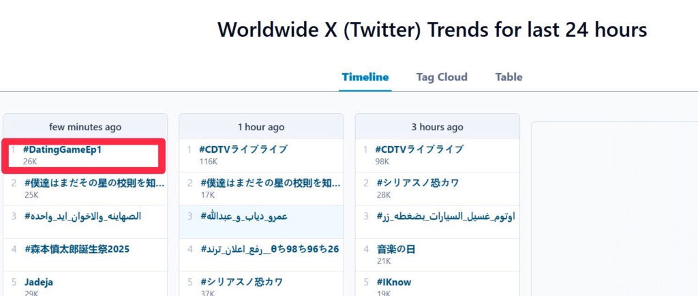Click the Jadeja trend link
This screenshot has width=698, height=296.
(x=39, y=282)
